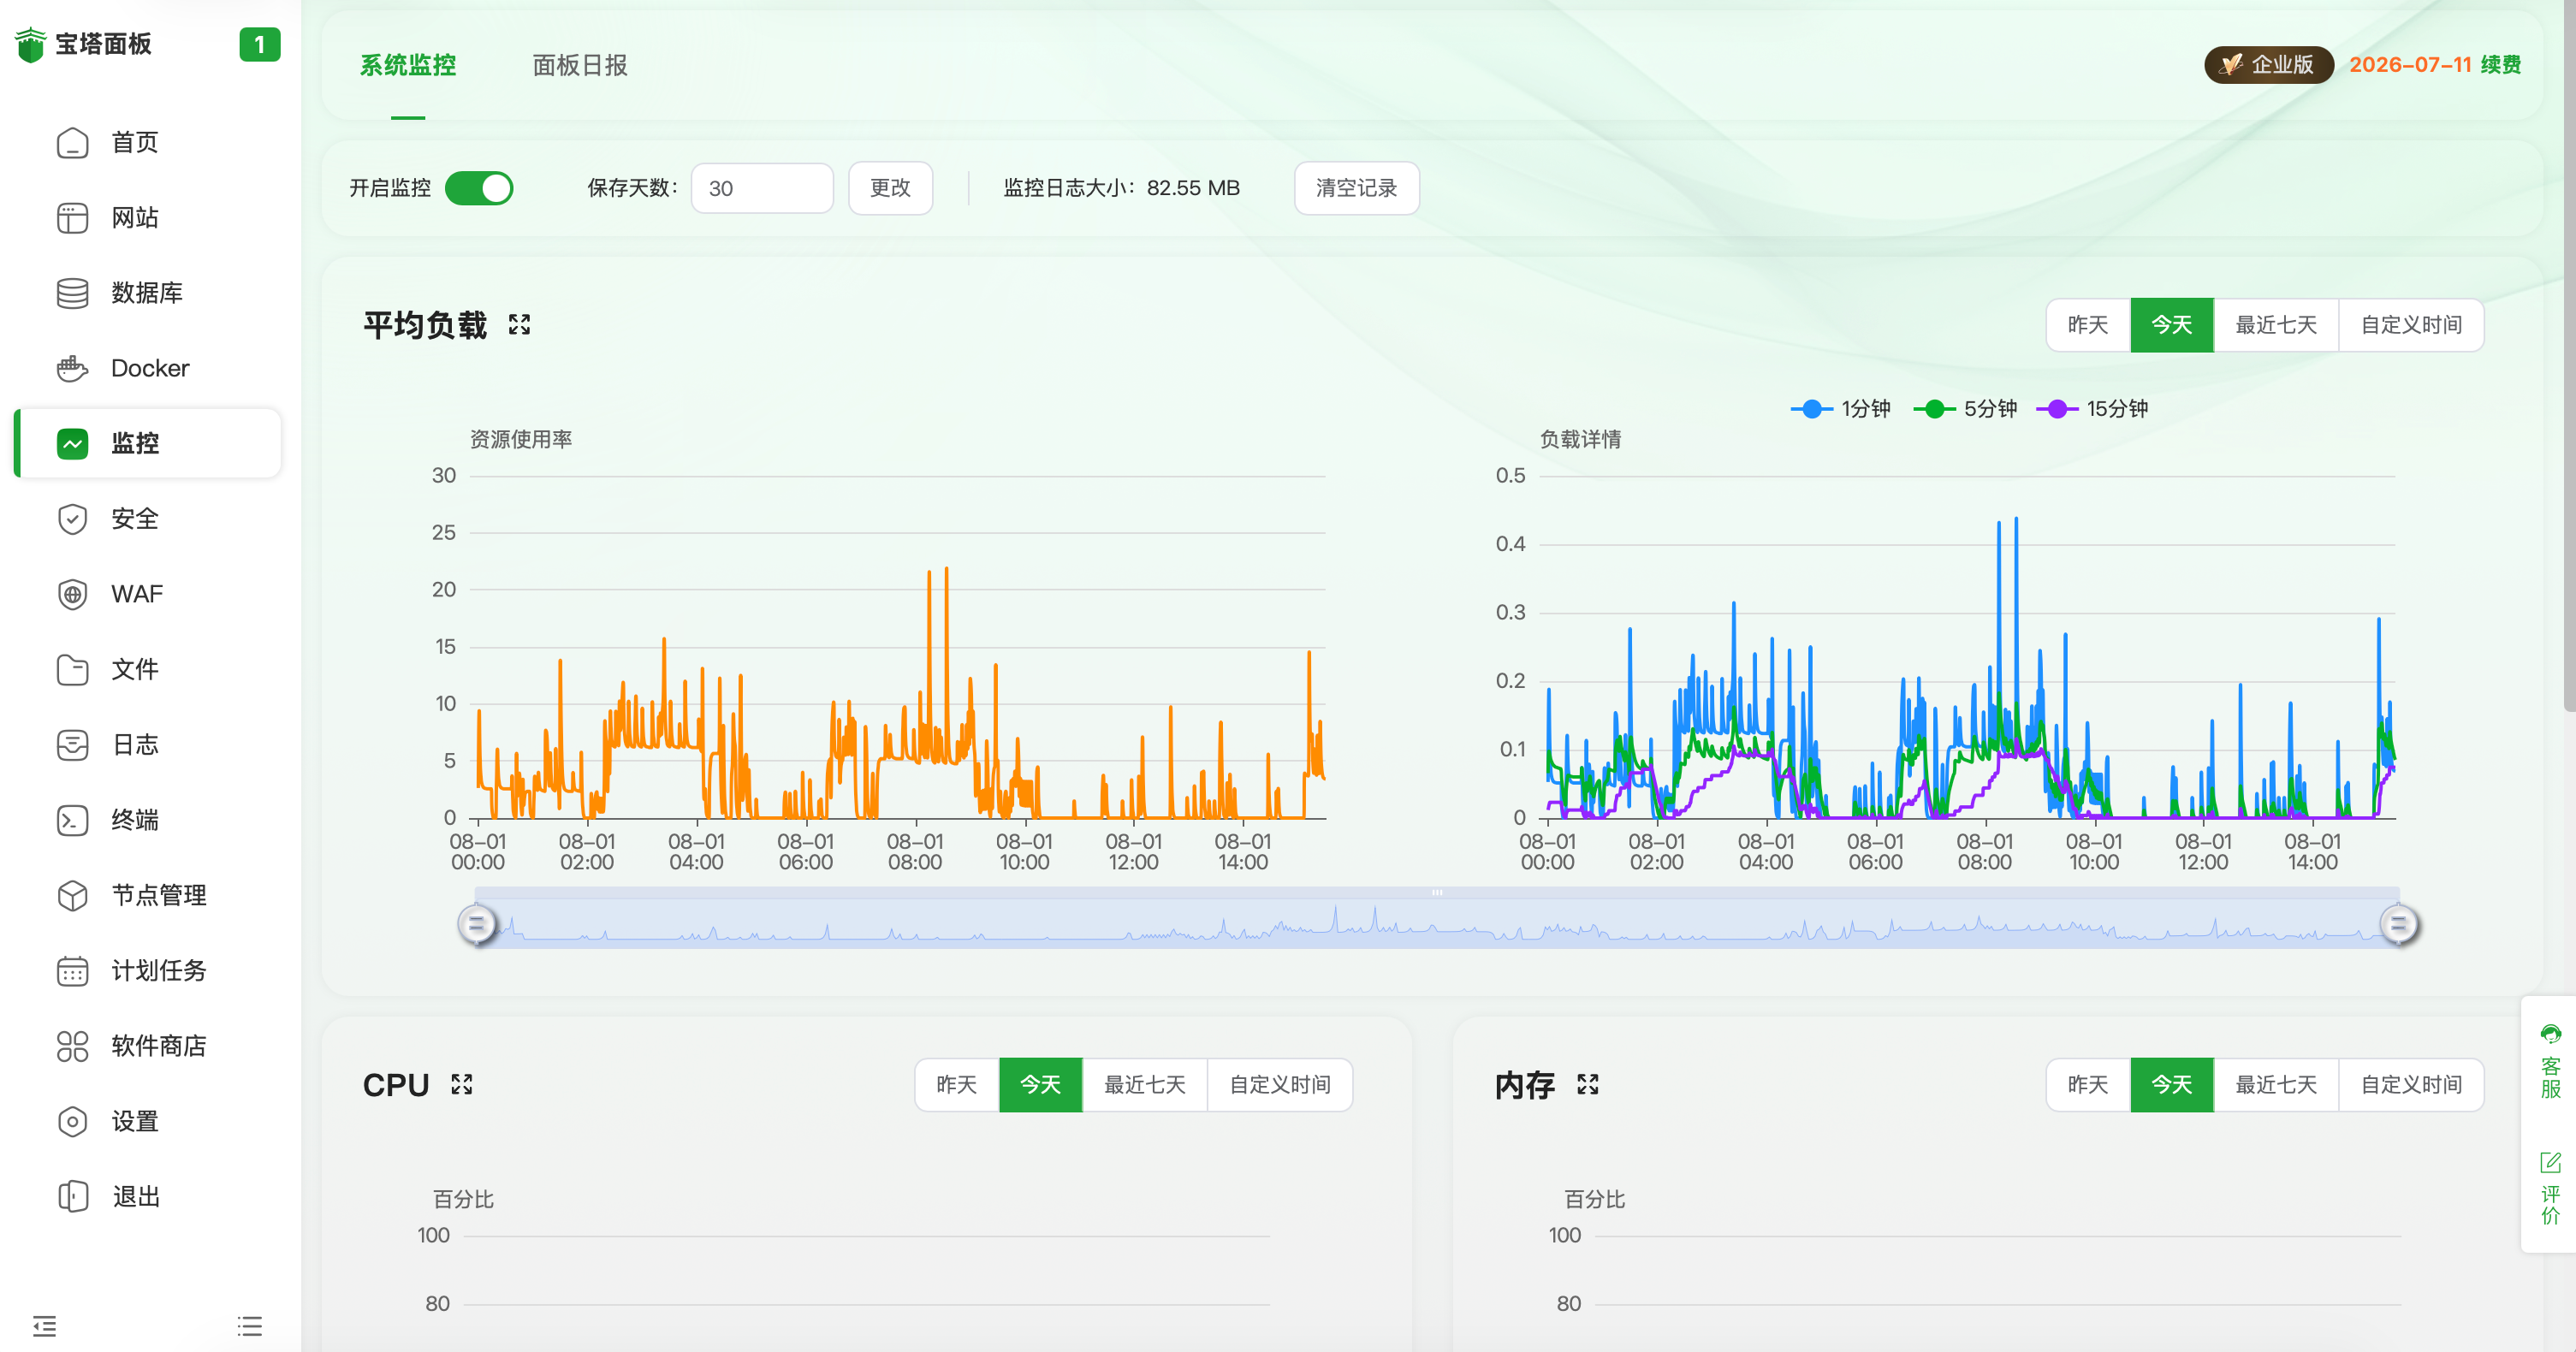
Task: Open 客服 customer service widget
Action: click(2550, 1062)
